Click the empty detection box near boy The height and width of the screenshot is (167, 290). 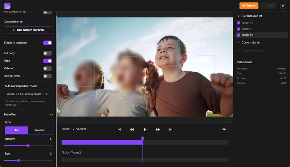(x=206, y=64)
